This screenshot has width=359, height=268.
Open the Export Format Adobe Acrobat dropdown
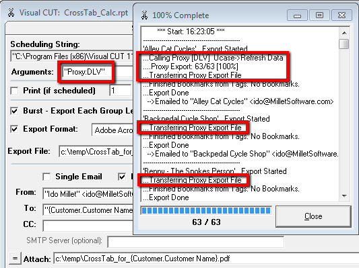click(112, 130)
